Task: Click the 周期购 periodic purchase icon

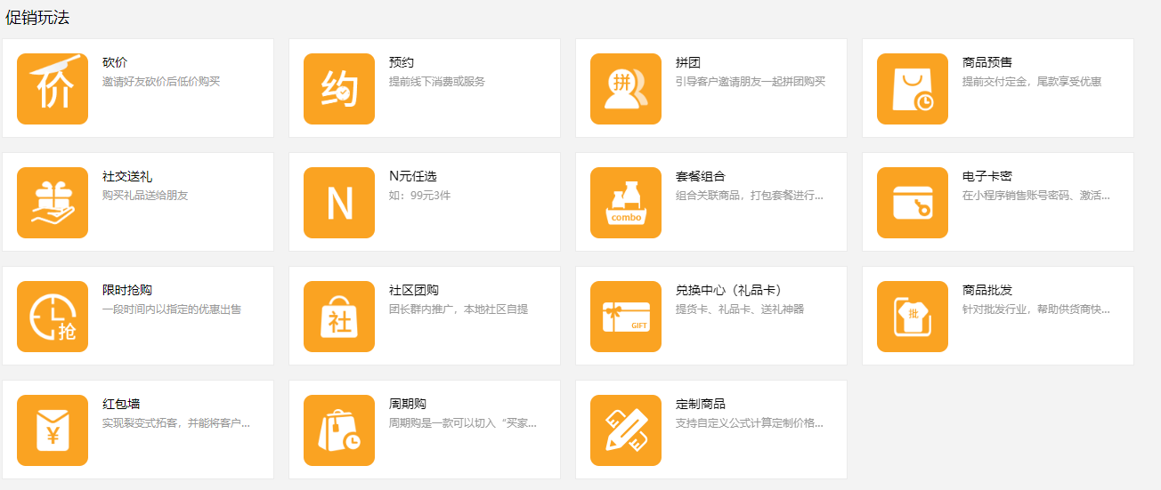Action: coord(339,430)
